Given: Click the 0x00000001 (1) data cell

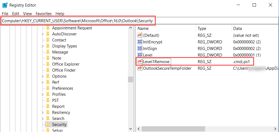Looking at the screenshot, I should click(x=247, y=55).
